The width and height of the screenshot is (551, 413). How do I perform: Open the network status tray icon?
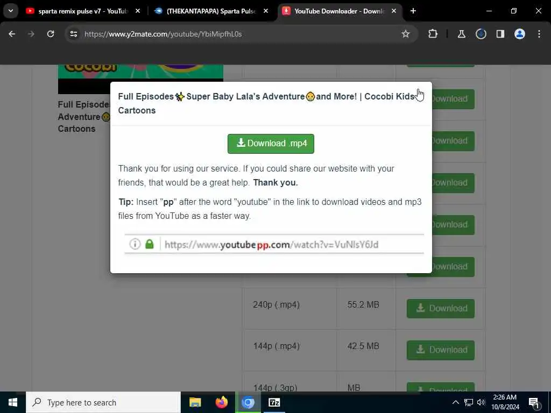tap(469, 402)
